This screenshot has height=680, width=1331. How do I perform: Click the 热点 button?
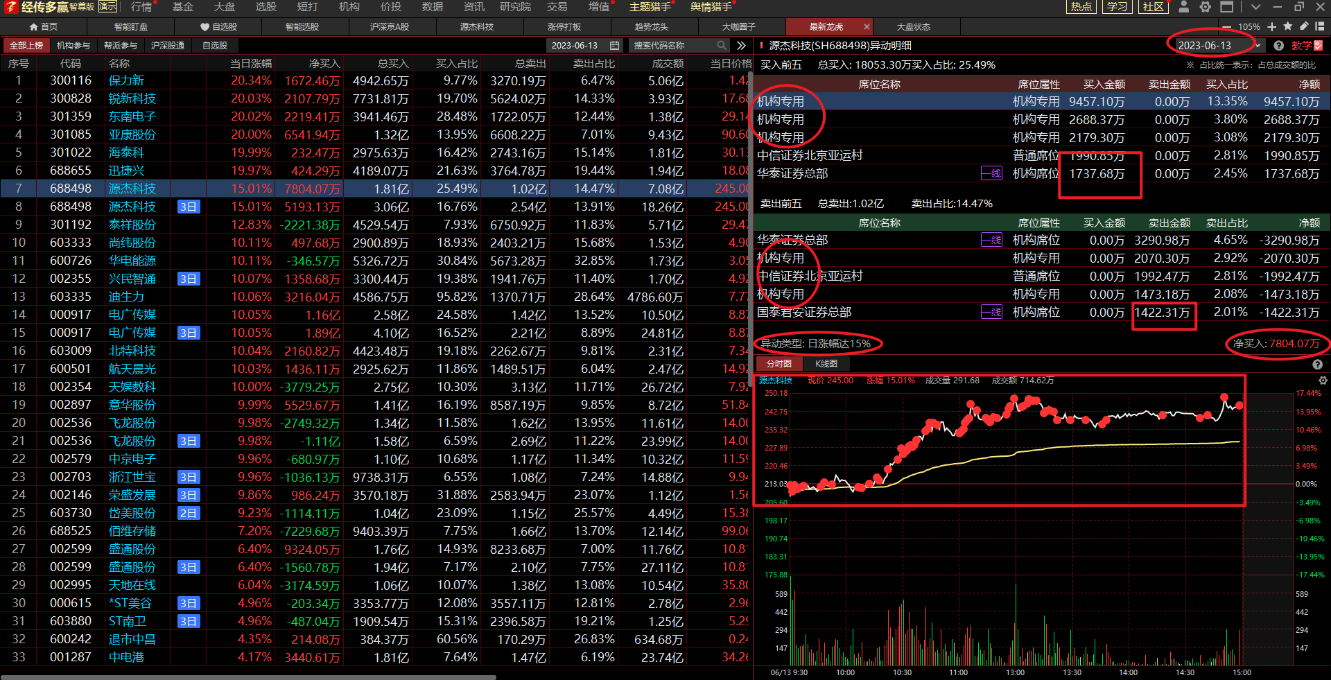coord(1081,7)
